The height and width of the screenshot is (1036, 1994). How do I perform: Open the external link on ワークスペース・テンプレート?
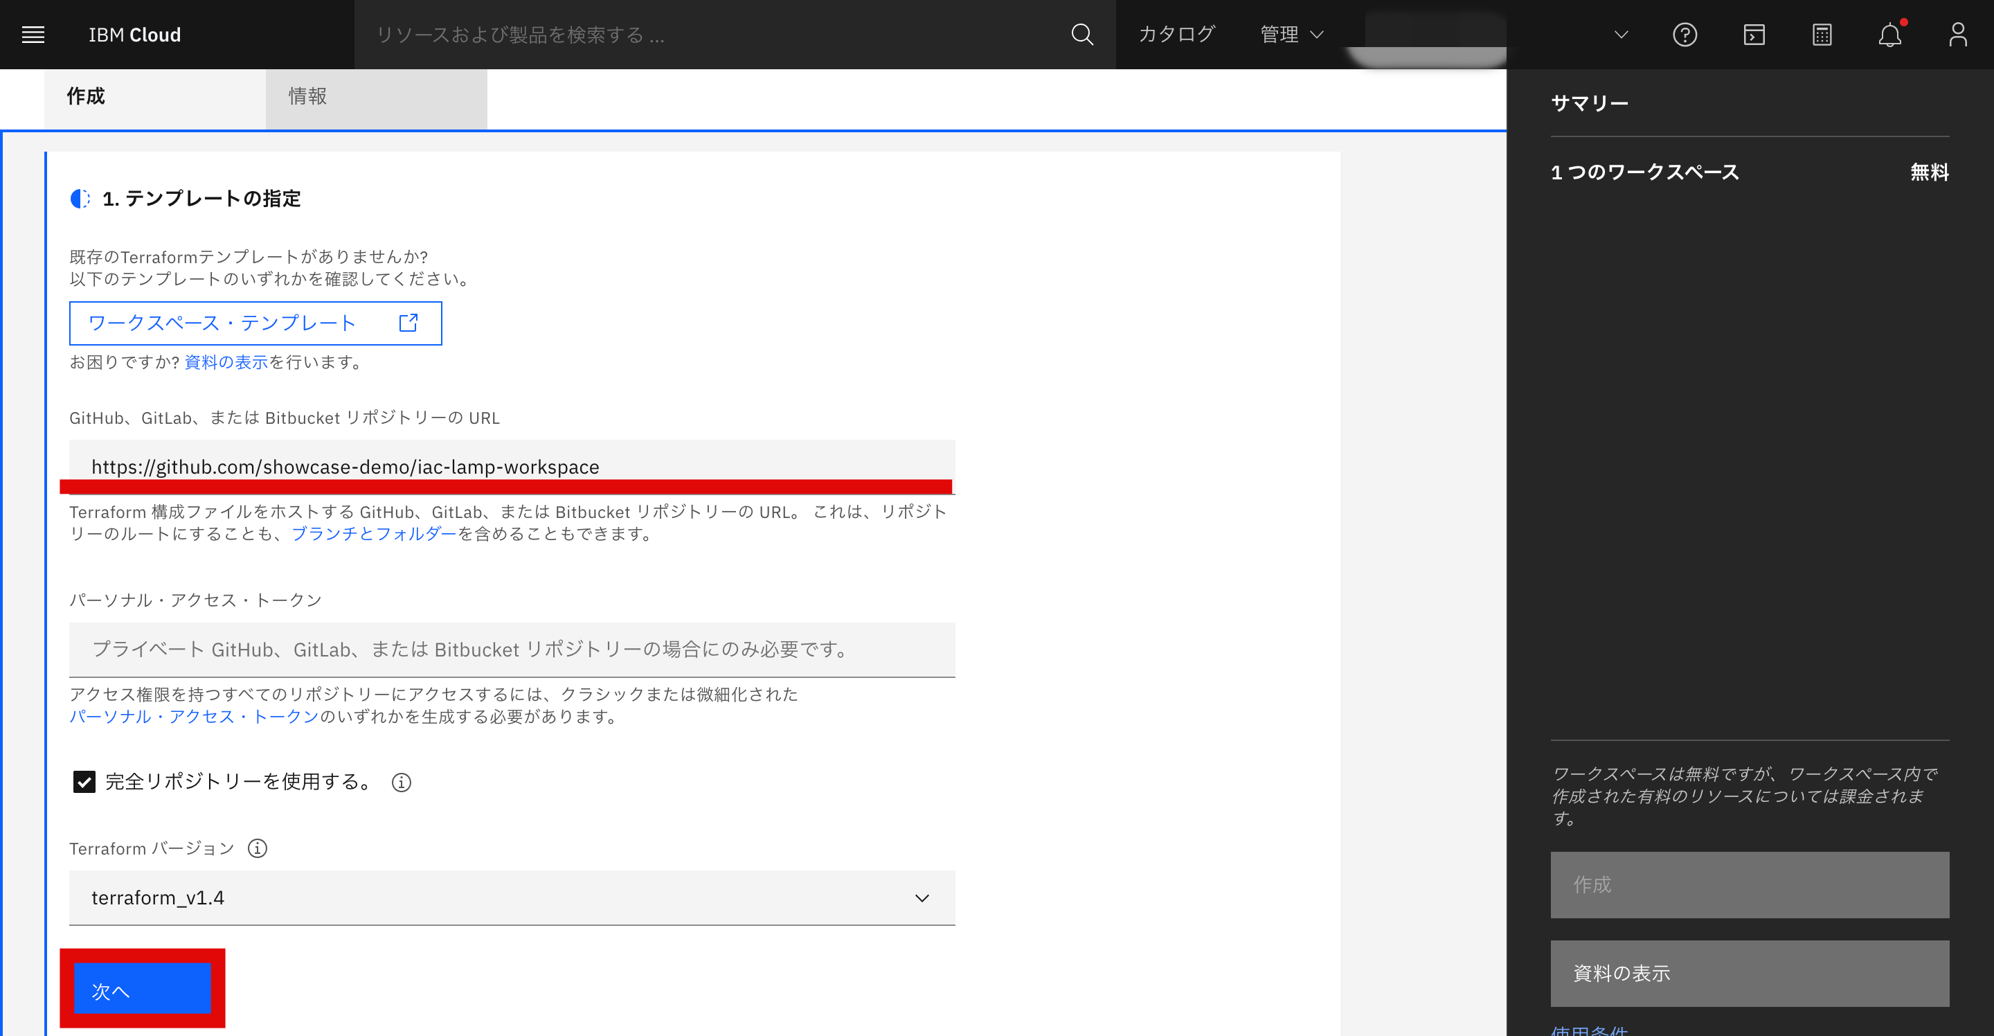pos(408,322)
